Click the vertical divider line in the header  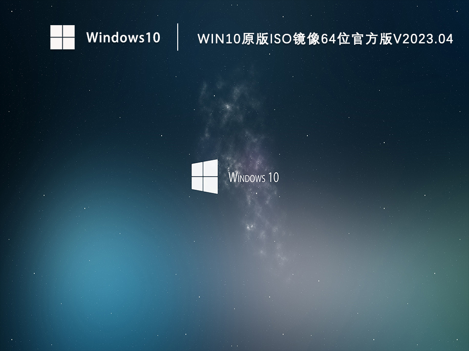178,37
